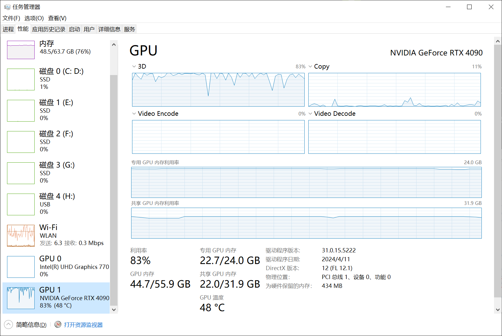Click the collapse-details arrow circle icon
The height and width of the screenshot is (336, 502).
pos(9,324)
